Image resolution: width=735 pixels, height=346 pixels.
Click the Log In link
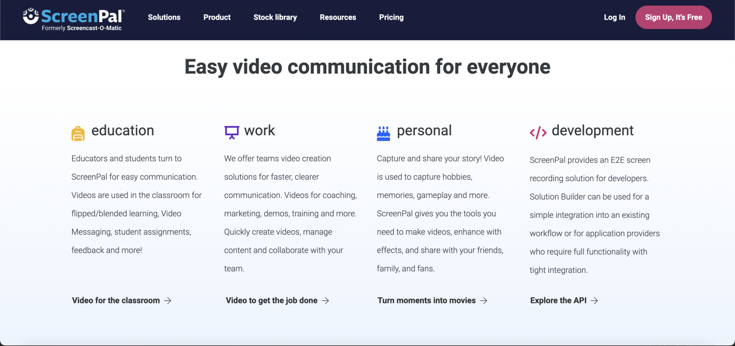click(x=614, y=17)
